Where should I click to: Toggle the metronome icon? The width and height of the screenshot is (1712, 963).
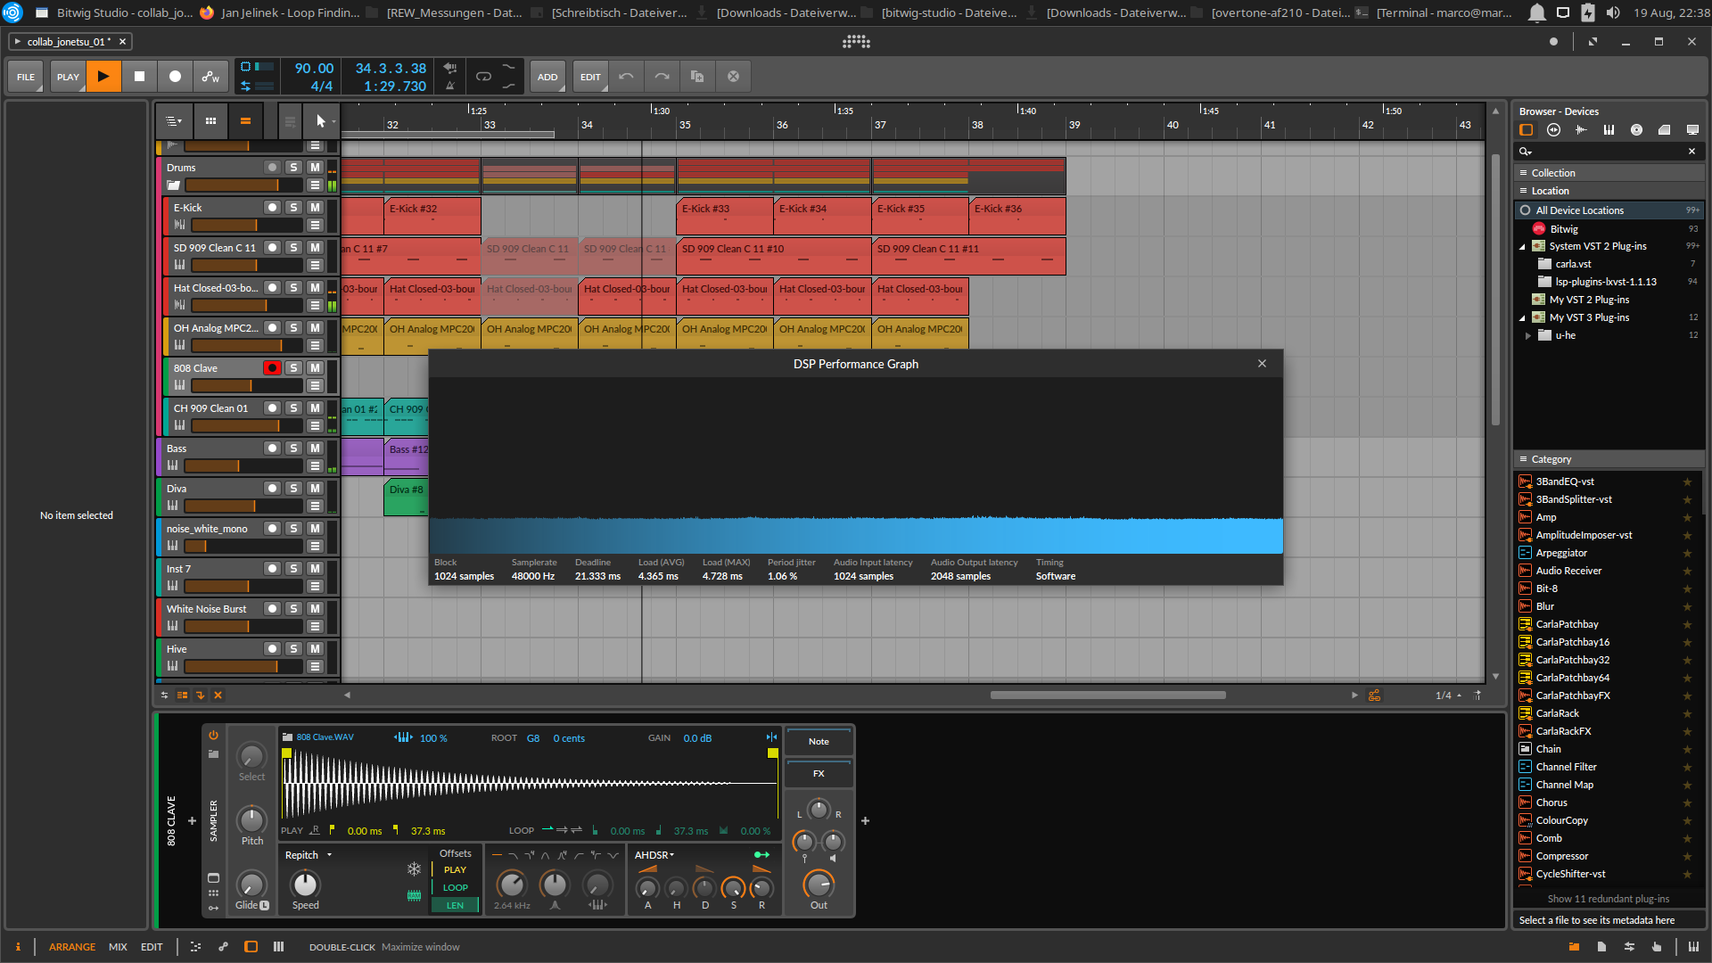click(450, 86)
